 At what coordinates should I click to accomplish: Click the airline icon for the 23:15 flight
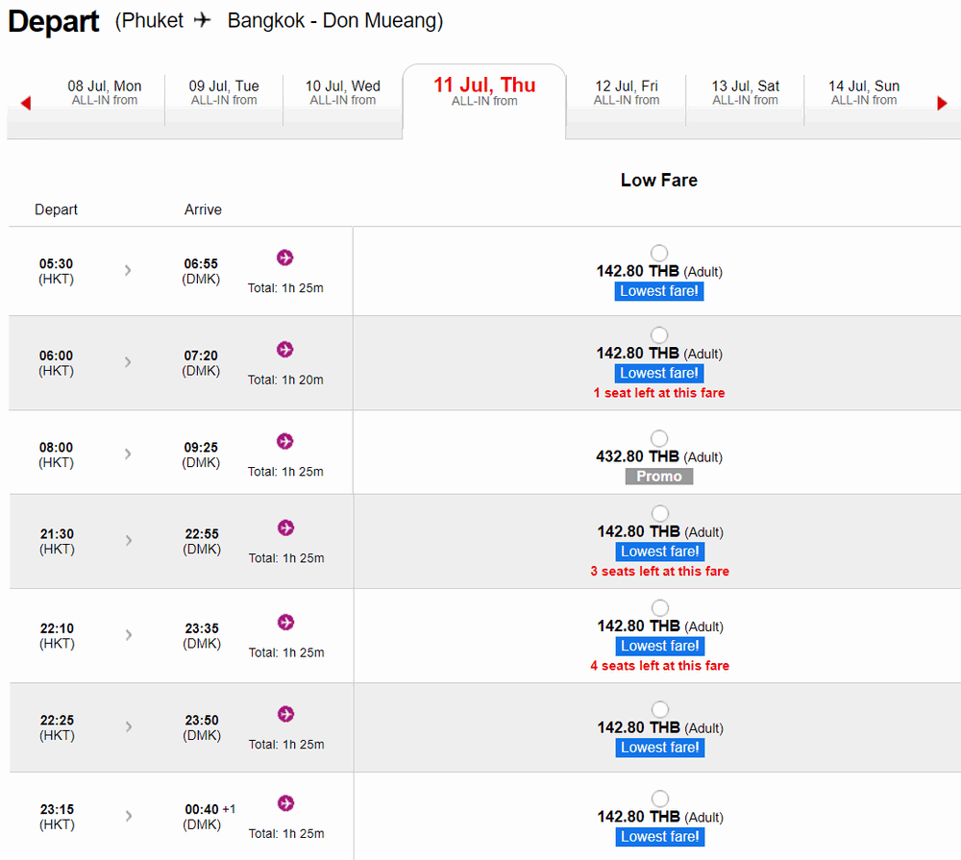284,803
